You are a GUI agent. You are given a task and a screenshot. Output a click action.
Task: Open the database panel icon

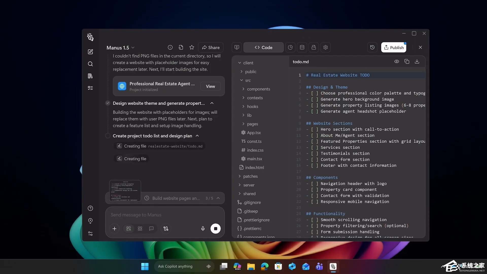[302, 47]
